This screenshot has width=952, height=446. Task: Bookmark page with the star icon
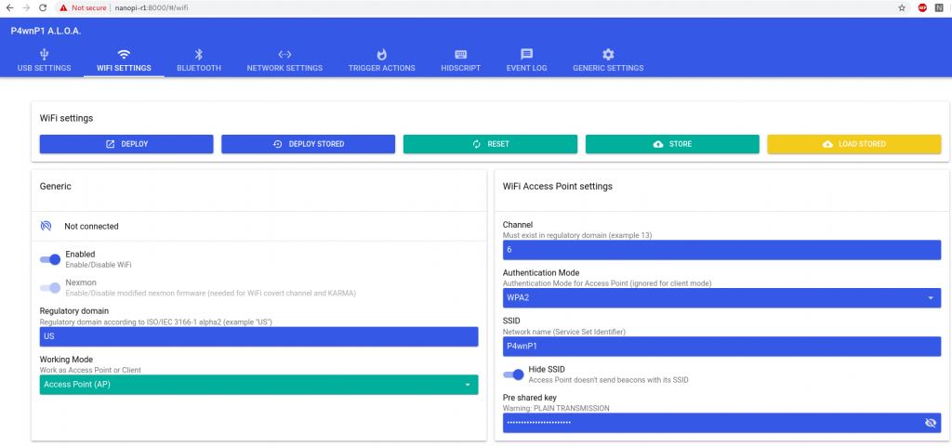point(902,7)
